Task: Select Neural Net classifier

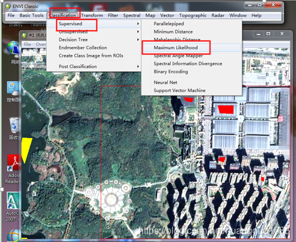Action: click(x=192, y=82)
